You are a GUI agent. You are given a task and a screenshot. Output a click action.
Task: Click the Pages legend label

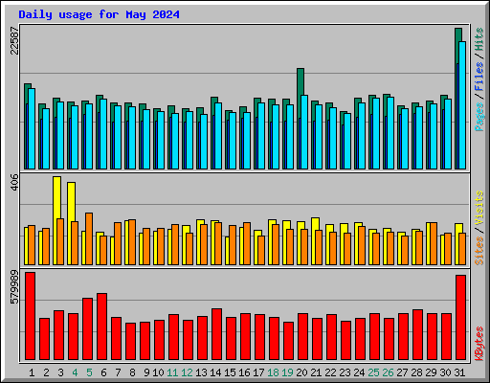click(479, 117)
